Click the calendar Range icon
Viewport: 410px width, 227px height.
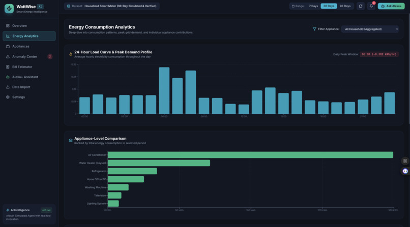click(x=293, y=6)
